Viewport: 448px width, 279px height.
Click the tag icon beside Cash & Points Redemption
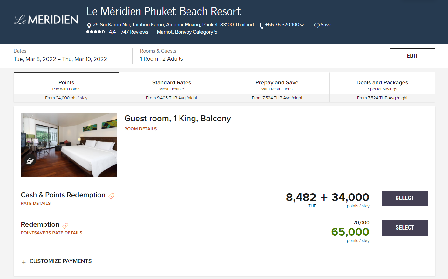tap(111, 196)
